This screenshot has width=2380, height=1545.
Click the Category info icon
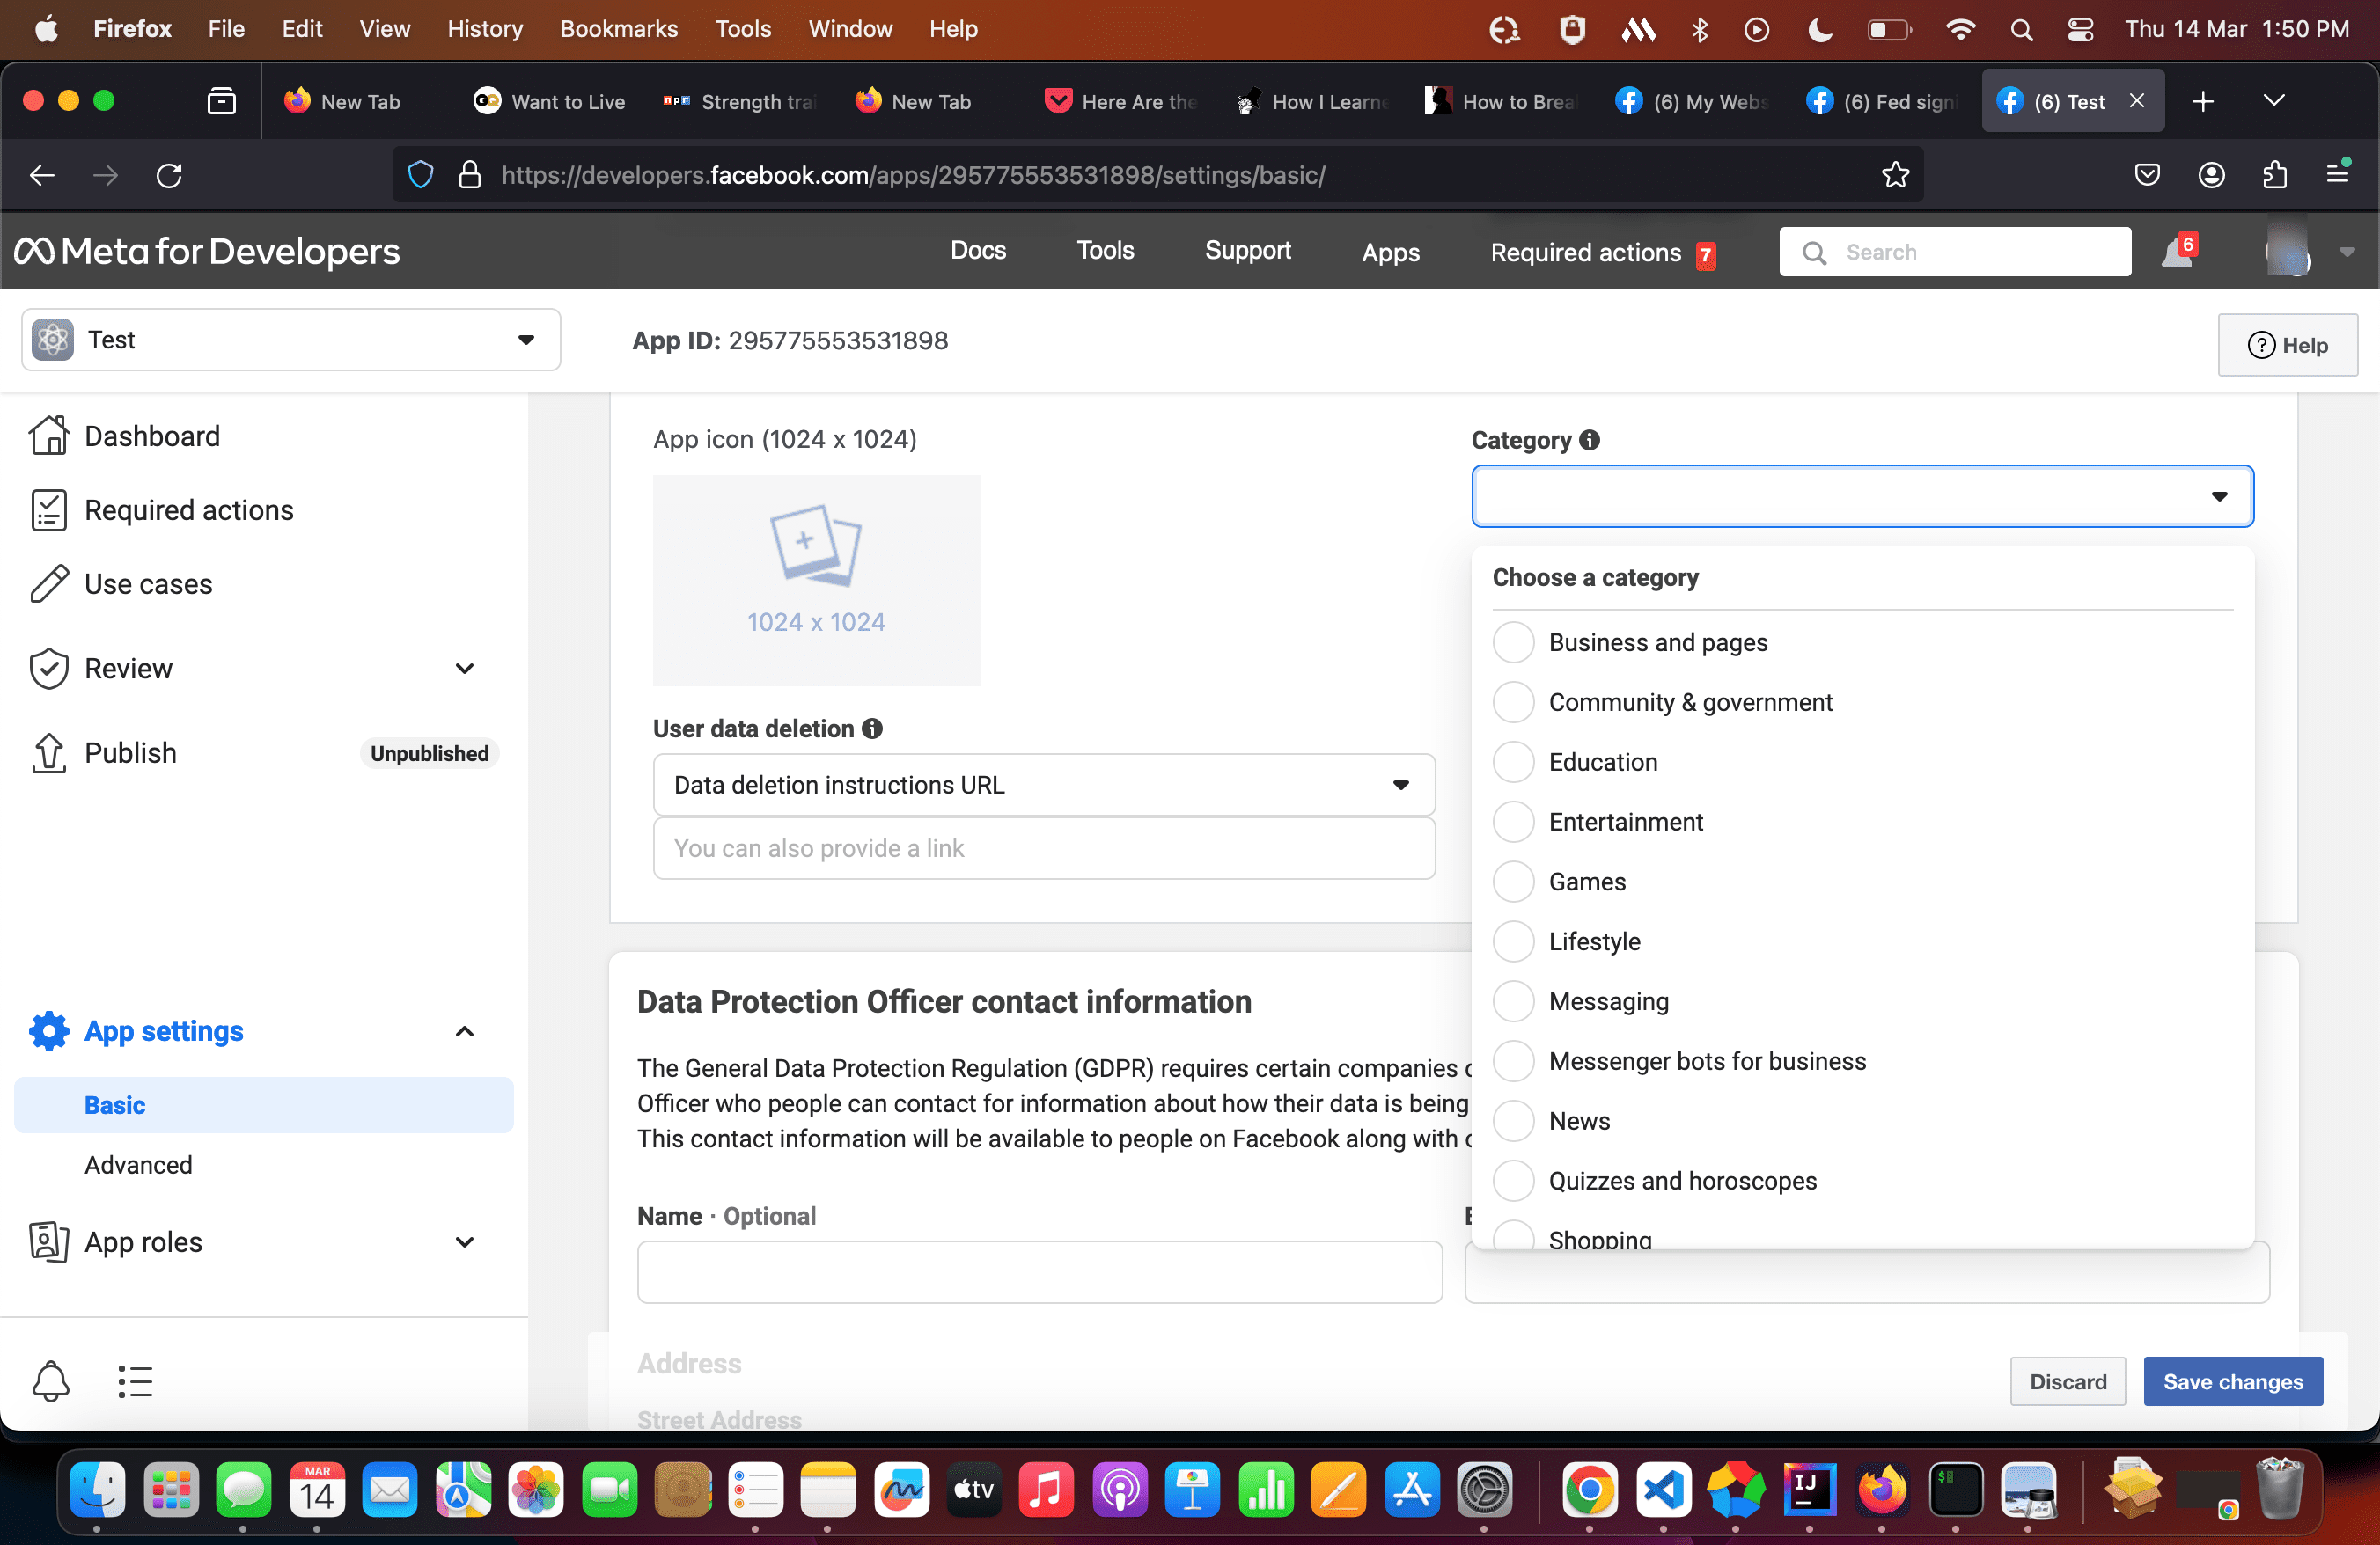(1589, 440)
